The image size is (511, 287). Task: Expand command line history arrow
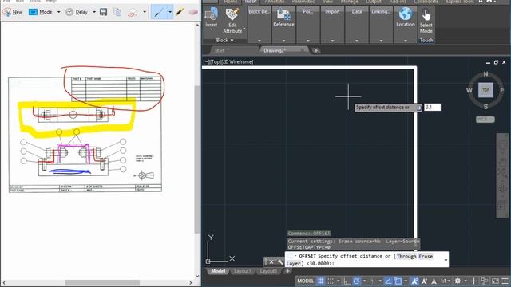click(446, 259)
